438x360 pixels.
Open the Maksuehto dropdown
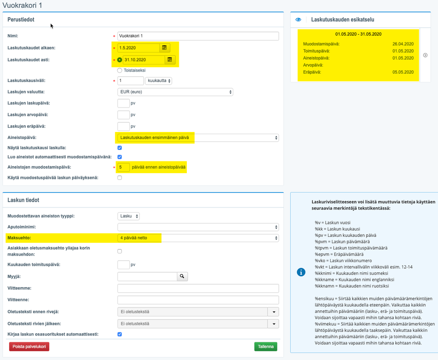click(x=198, y=238)
